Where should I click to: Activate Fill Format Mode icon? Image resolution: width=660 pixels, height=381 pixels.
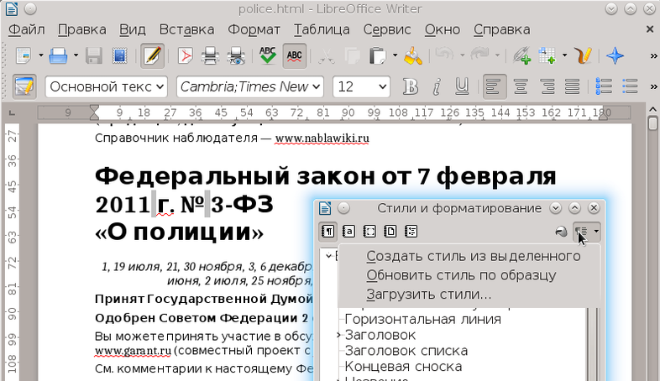point(561,232)
